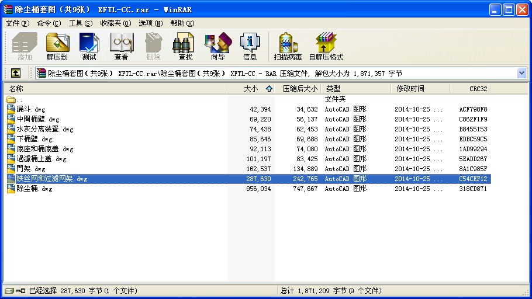Screen dimensions: 532x299
Task: Start the Wizard (向导) tool
Action: tap(218, 47)
